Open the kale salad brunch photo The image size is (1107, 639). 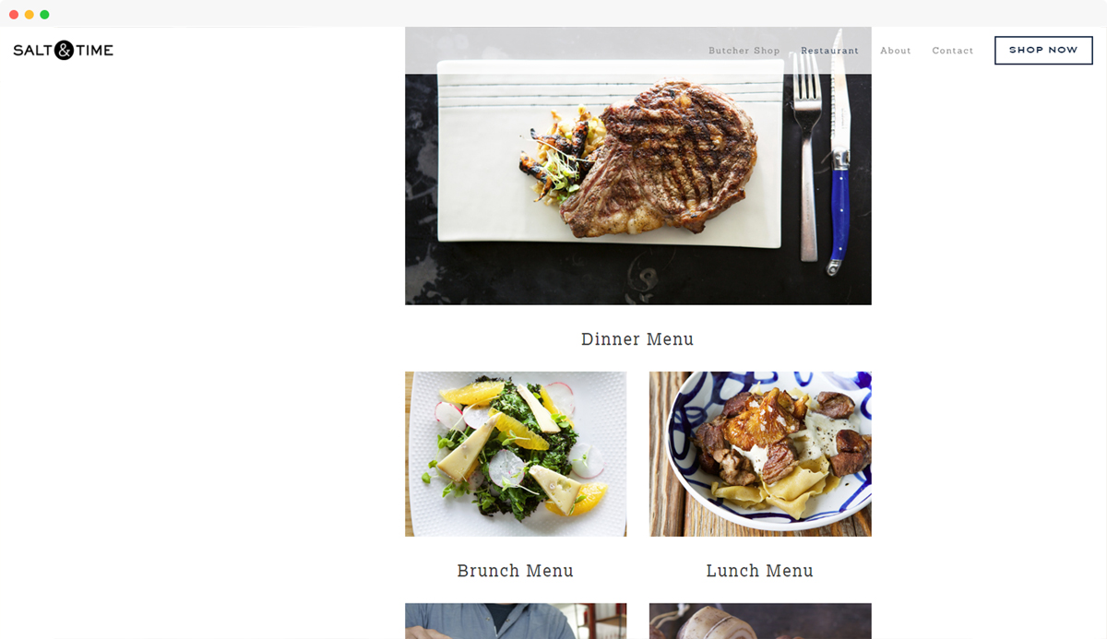point(516,454)
